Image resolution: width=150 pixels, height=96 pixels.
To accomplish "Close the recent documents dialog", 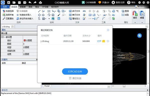I will click(108, 30).
